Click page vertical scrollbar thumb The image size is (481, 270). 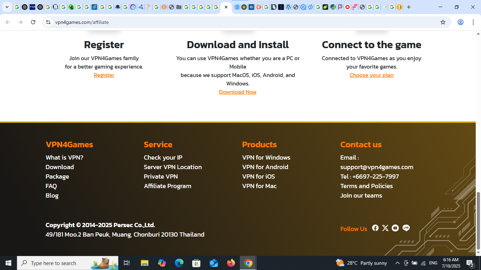click(x=478, y=220)
